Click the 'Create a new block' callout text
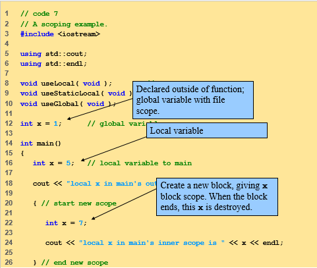The width and height of the screenshot is (317, 268). [x=196, y=186]
